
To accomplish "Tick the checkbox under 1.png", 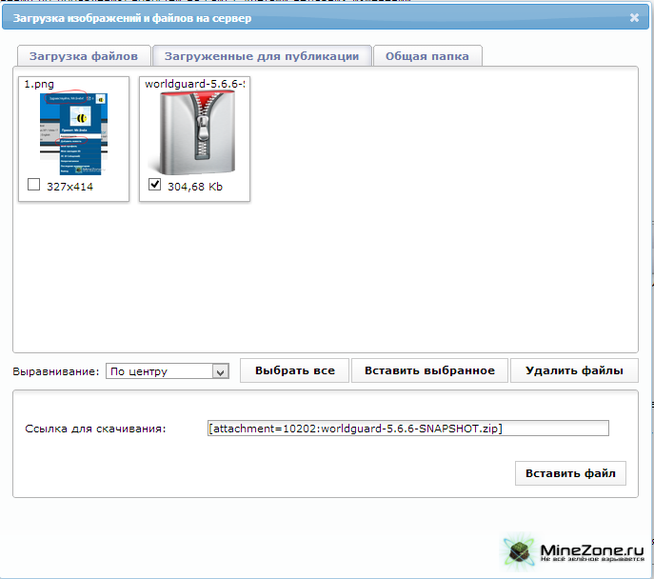I will tap(34, 186).
